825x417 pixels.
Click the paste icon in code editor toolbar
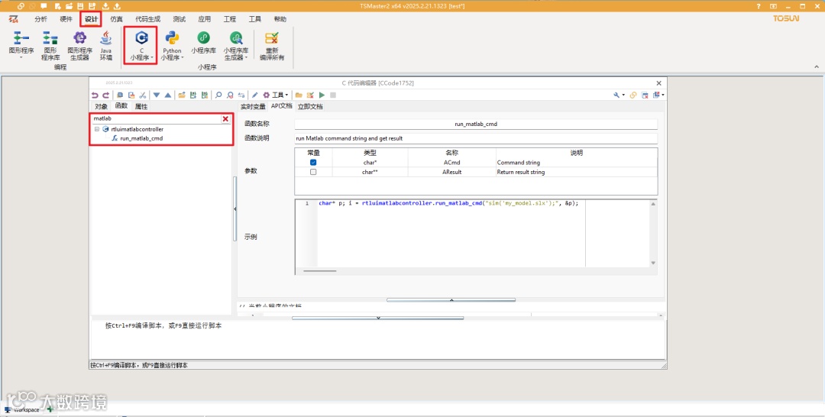[x=131, y=95]
